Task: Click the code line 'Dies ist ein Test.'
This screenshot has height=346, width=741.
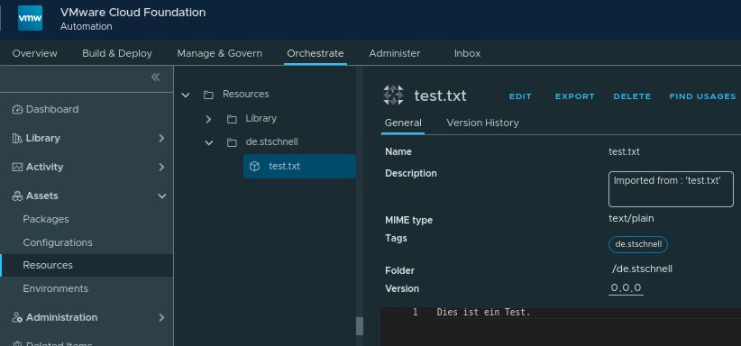Action: (x=483, y=313)
